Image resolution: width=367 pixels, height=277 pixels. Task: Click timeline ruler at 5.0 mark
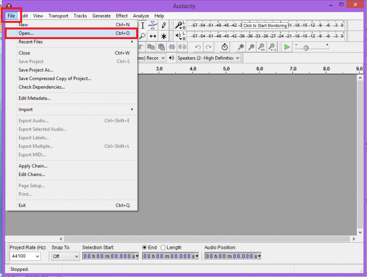click(227, 69)
